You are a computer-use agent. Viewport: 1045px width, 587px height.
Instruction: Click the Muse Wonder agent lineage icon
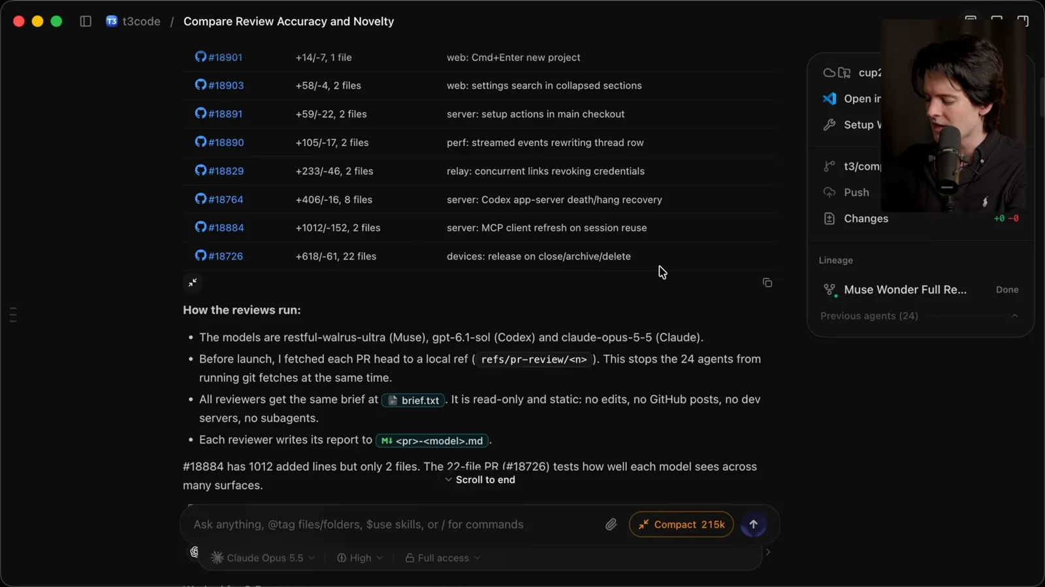tap(829, 290)
